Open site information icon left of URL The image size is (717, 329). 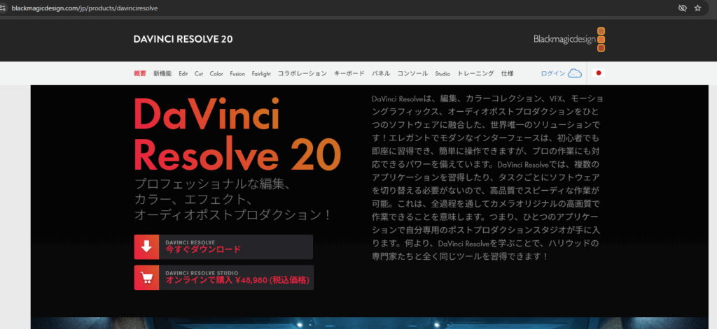6,8
